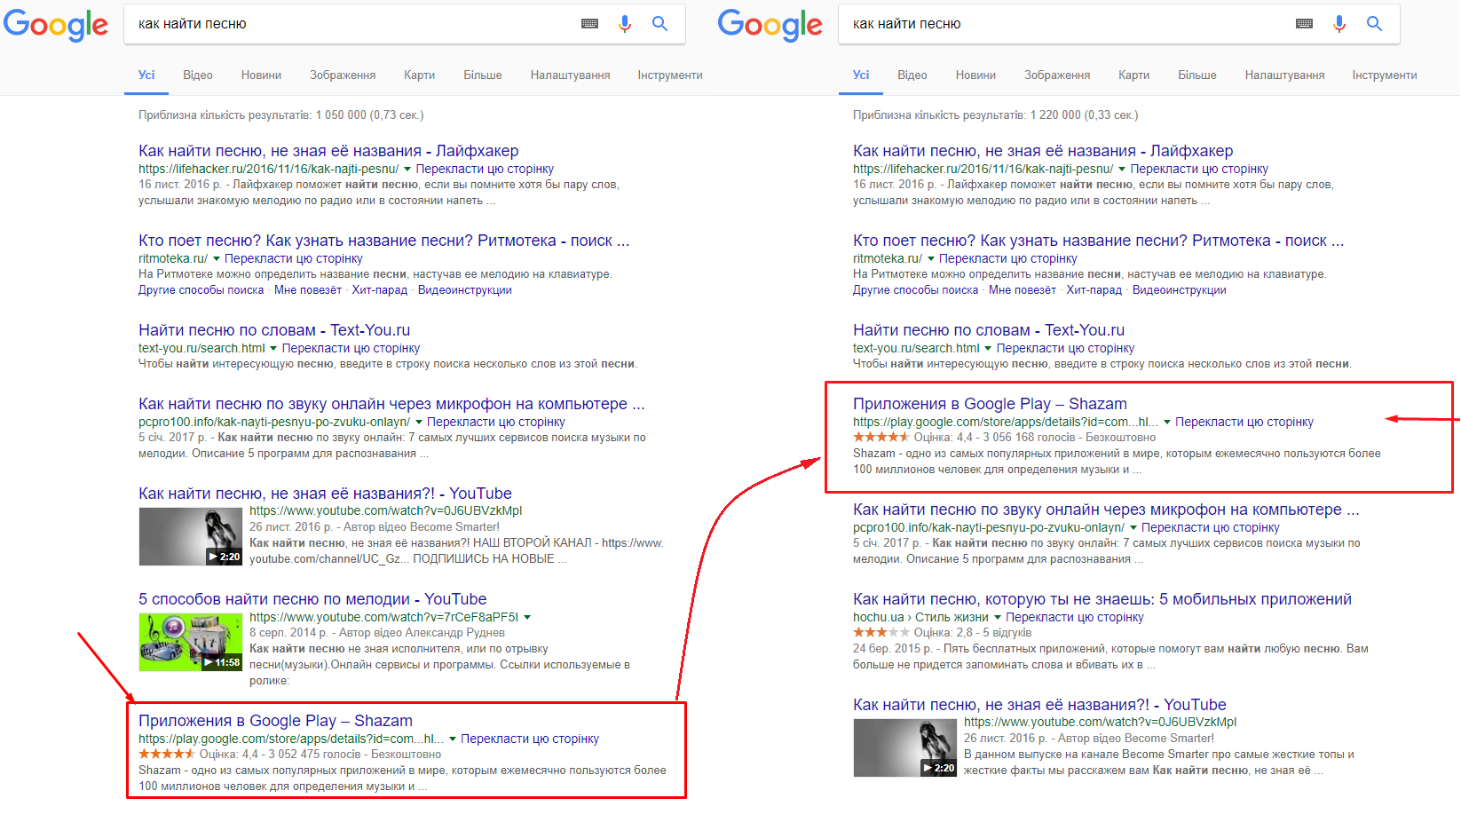Open 'Більше' menu in right results

pos(1197,75)
